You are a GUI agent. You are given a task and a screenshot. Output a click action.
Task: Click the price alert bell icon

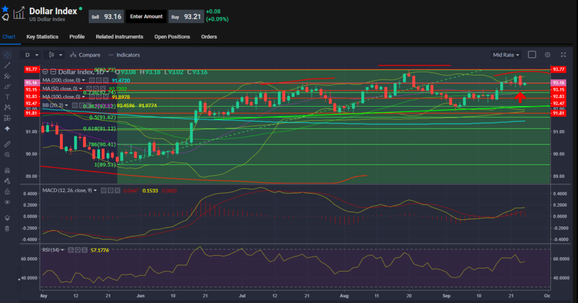click(5, 17)
